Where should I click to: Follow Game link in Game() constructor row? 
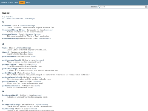tap(30, 52)
